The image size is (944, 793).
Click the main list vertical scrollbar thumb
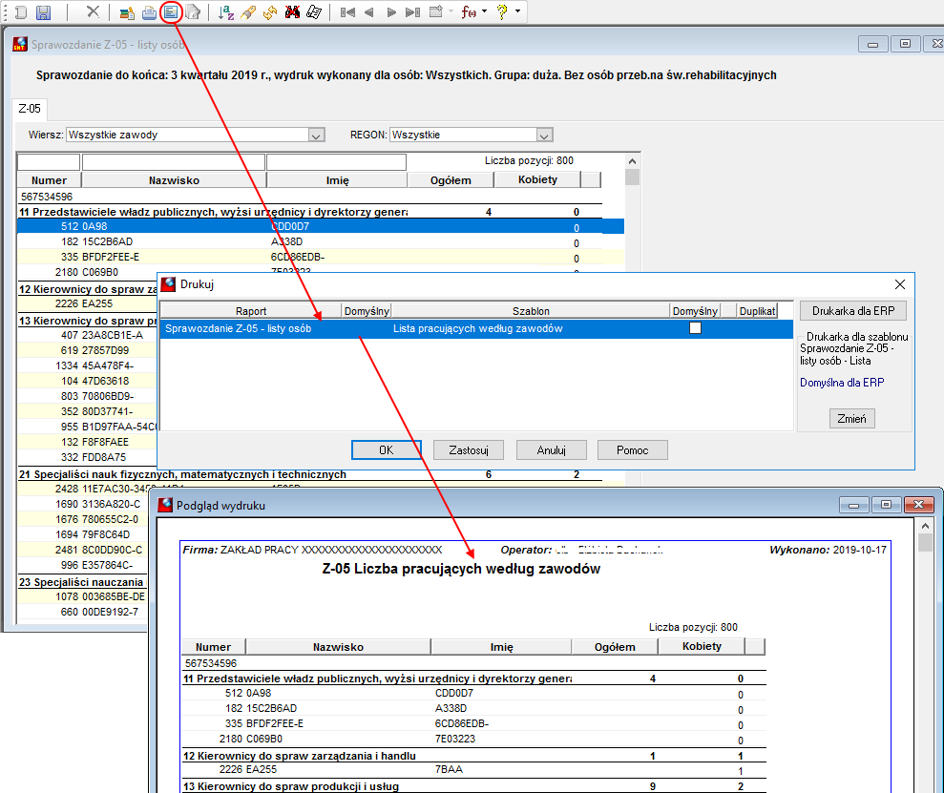click(632, 177)
